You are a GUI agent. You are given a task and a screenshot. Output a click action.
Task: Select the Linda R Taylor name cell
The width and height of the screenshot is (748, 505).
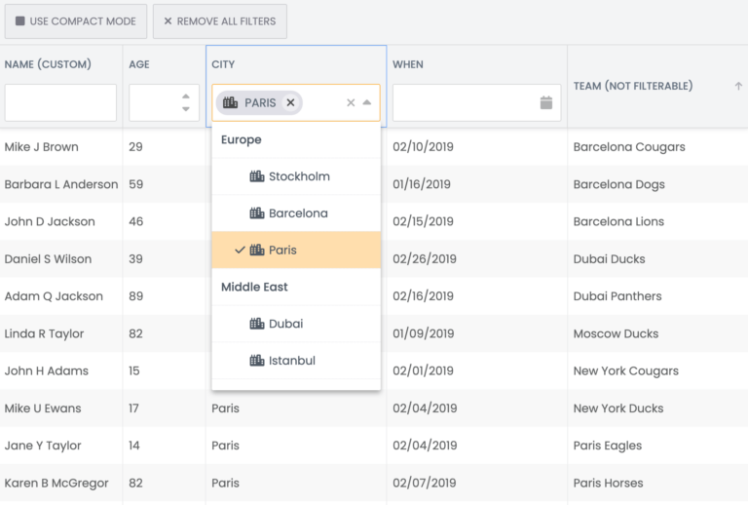61,333
